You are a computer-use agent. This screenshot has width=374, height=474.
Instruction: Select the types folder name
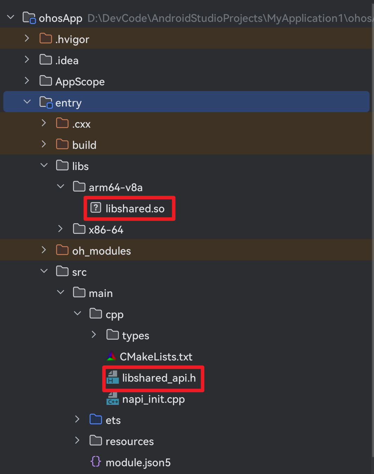coord(136,336)
